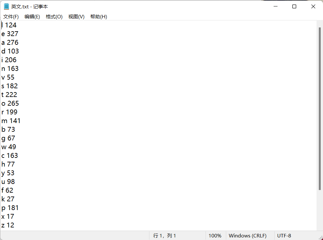Open the 格式(O) menu

pyautogui.click(x=54, y=16)
